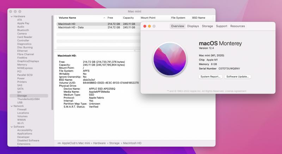Screen dimensions: 282x154
Task: Open the Support tab
Action: (x=222, y=26)
